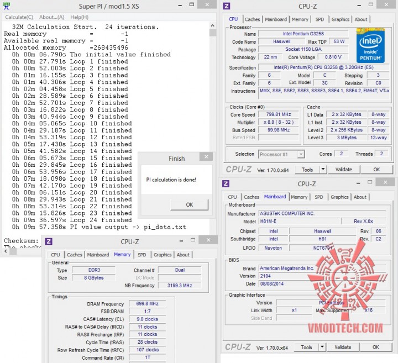Select Graphics tab in Mainboard CPU-Z window

tap(339, 197)
